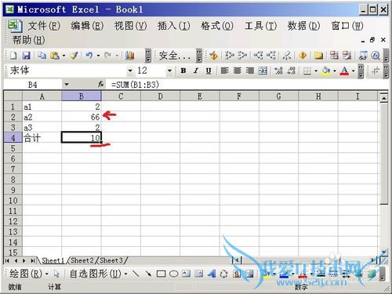392x294 pixels.
Task: Open the Name Box dropdown arrow
Action: [67, 85]
